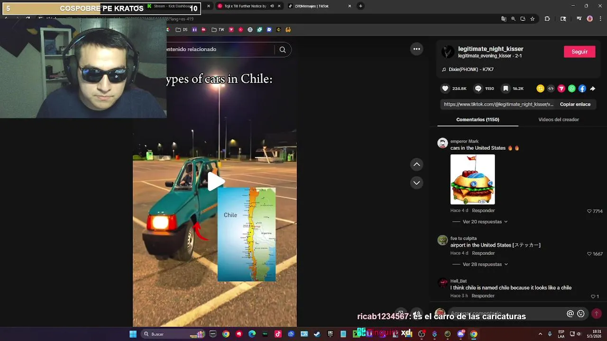Screen dimensions: 607x341
Task: Bookmark this page with the star icon
Action: [533, 19]
